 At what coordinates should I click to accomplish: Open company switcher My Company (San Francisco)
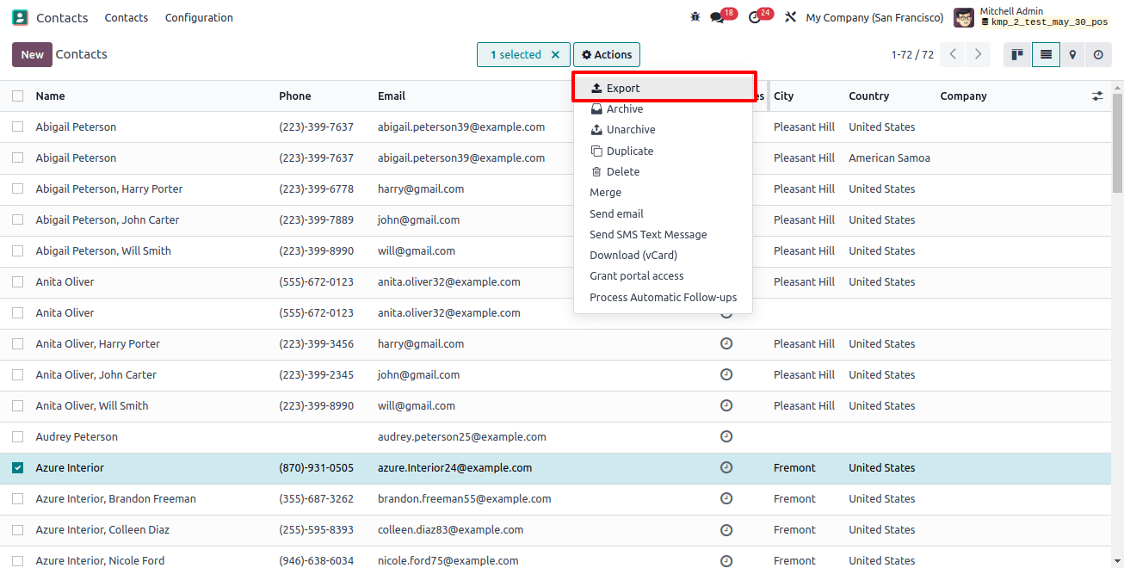click(874, 17)
